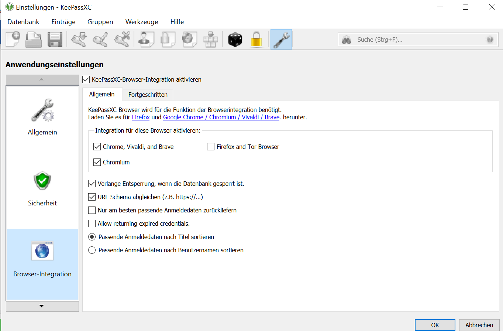The image size is (503, 331).
Task: Click the Copy username toolbar icon
Action: [x=146, y=39]
